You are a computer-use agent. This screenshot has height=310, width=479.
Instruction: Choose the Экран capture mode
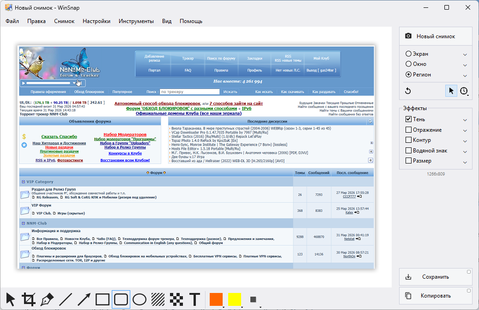(x=408, y=54)
